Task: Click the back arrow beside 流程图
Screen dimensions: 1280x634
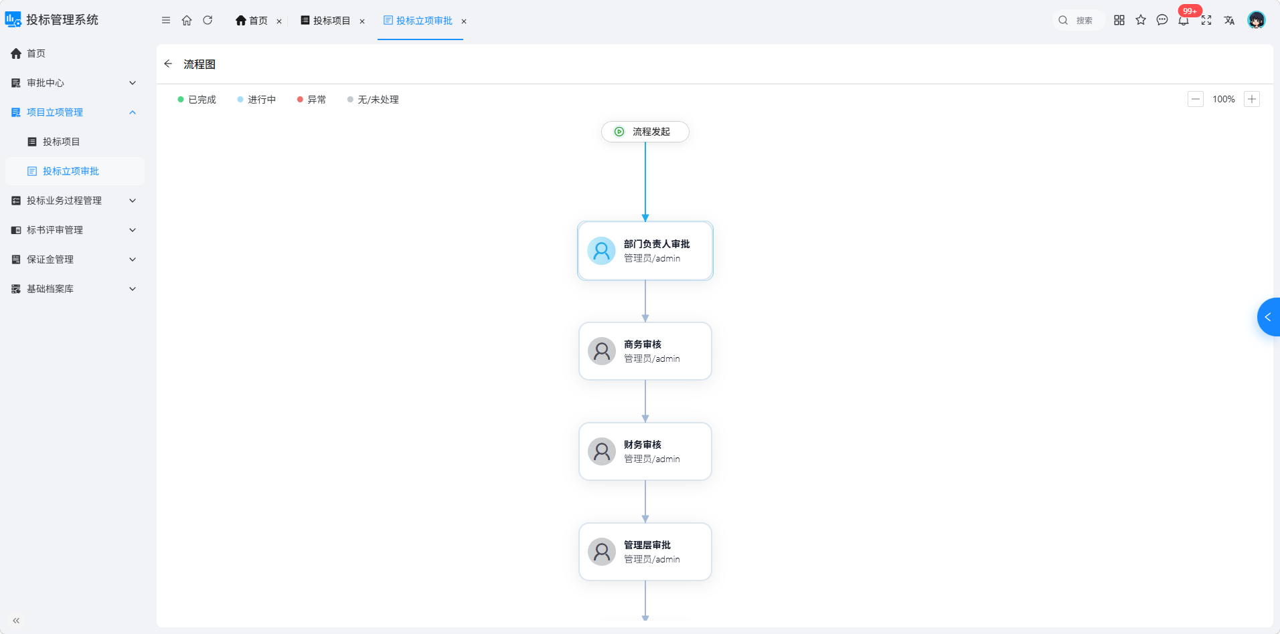Action: coord(168,64)
